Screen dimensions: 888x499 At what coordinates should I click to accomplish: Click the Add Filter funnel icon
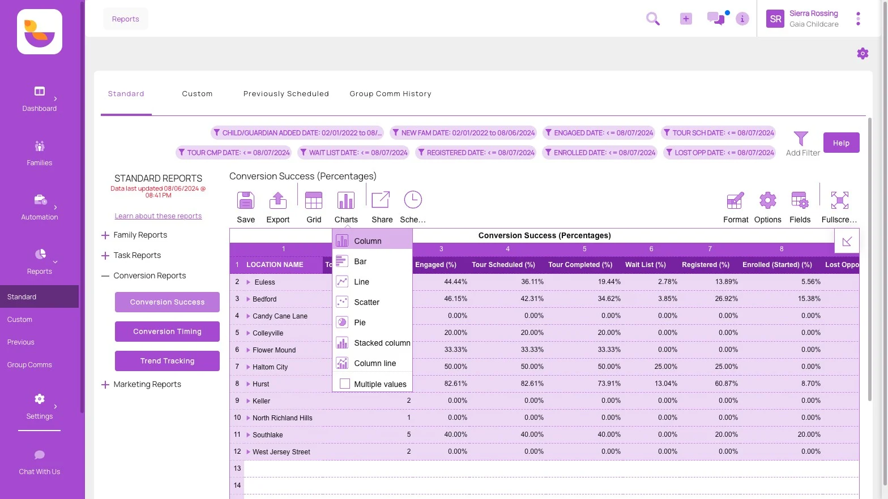tap(801, 139)
